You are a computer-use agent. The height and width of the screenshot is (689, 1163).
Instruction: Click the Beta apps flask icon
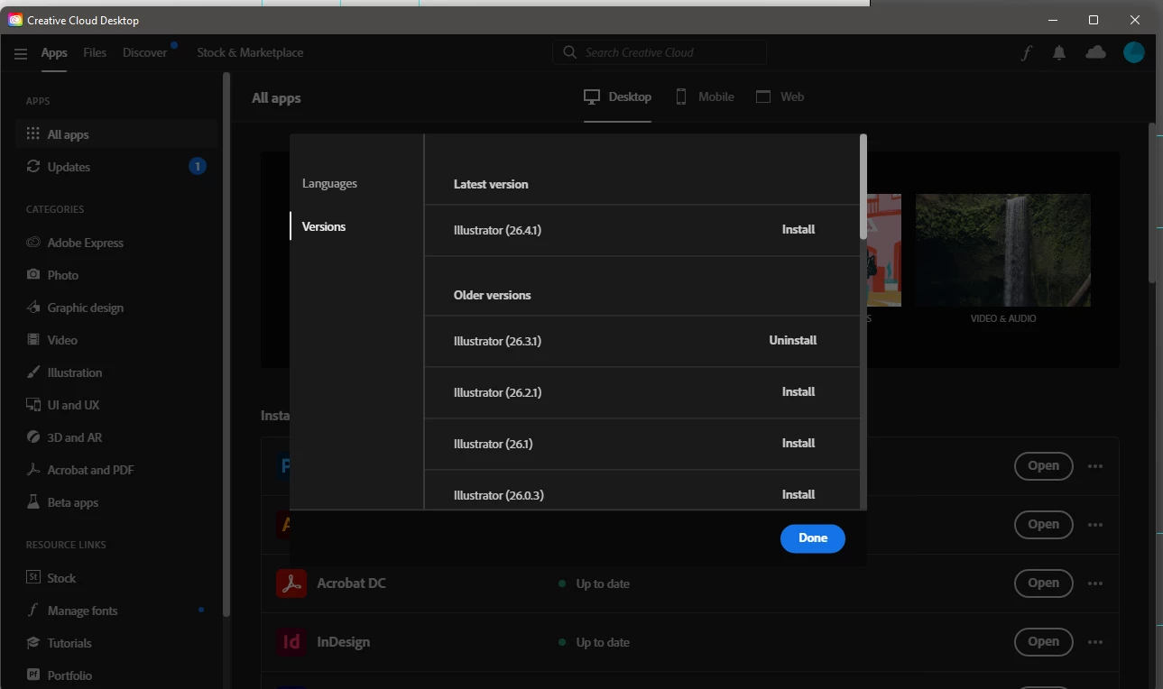click(33, 501)
